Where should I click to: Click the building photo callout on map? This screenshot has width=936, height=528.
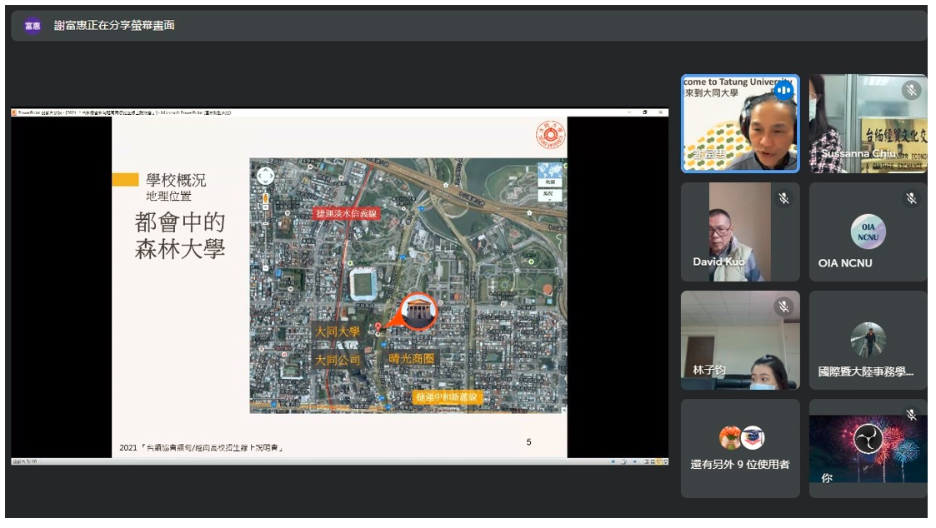tap(418, 311)
